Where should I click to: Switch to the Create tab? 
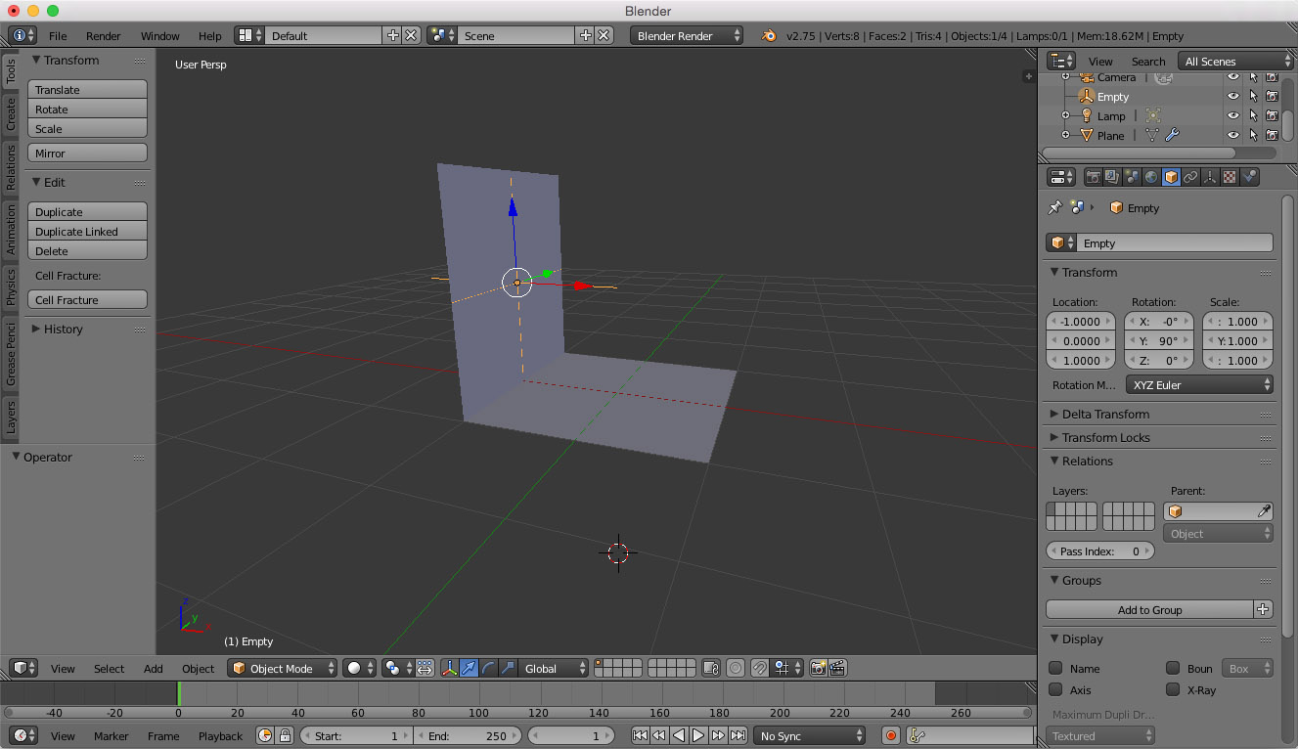[11, 113]
